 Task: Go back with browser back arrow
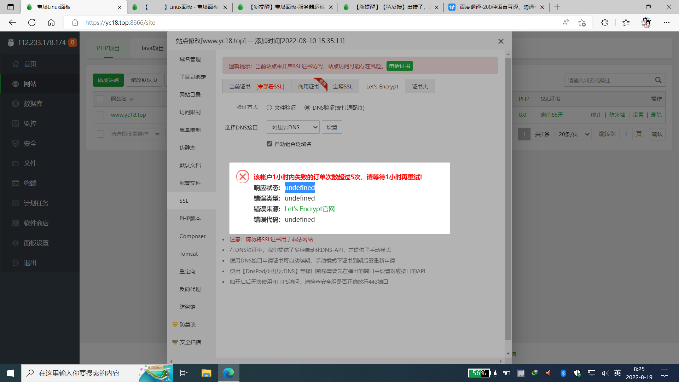[x=12, y=23]
